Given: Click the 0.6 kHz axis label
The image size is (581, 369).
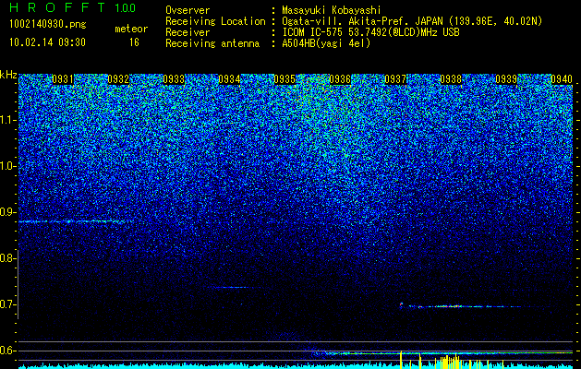Looking at the screenshot, I should (7, 351).
